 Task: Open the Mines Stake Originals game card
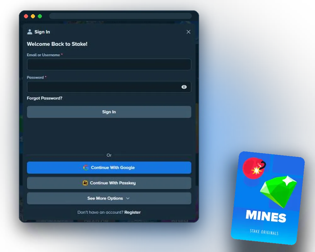[268, 198]
